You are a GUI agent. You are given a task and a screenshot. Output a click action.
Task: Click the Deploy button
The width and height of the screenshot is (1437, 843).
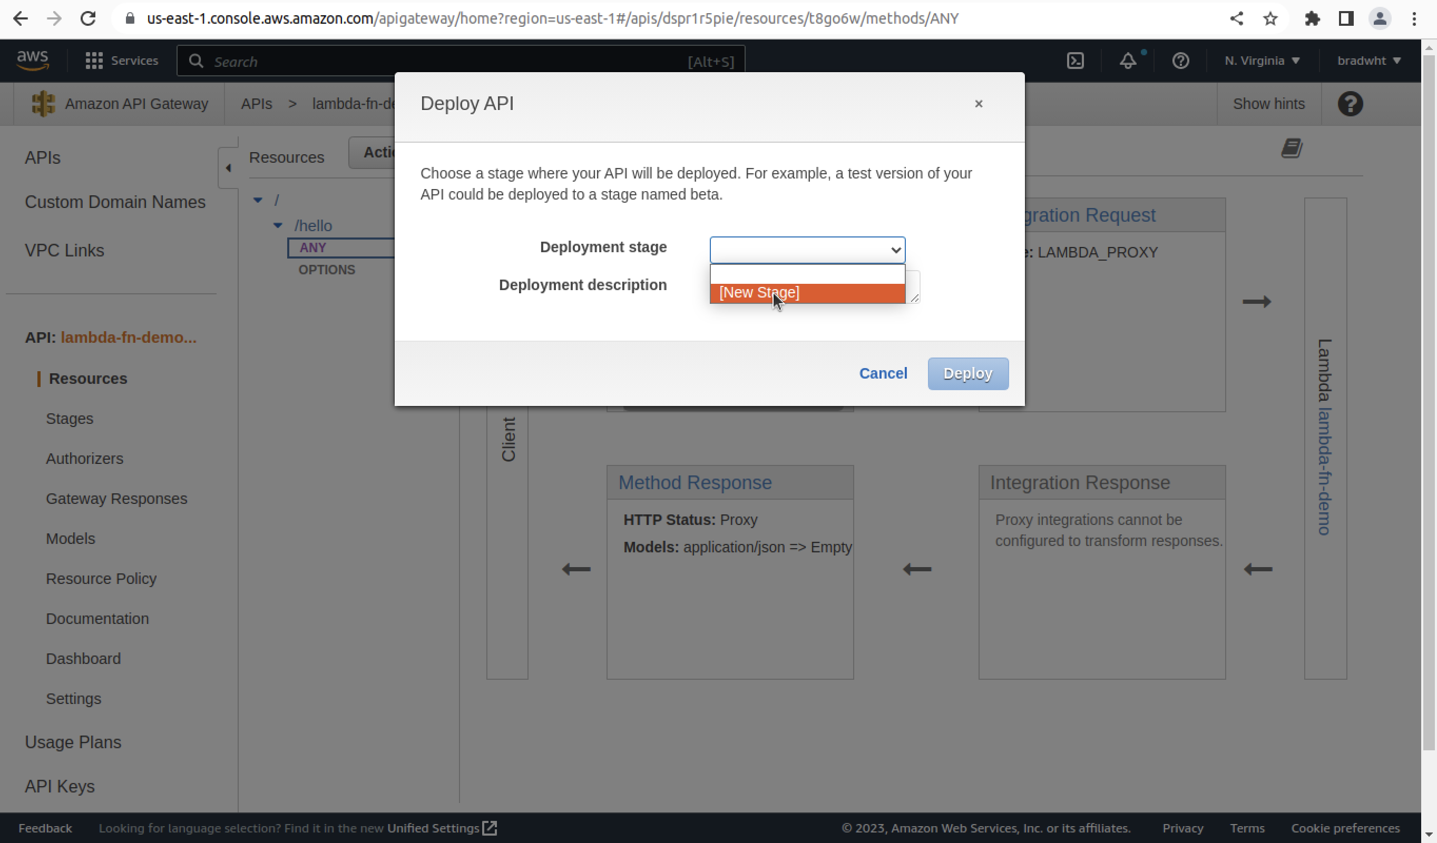pyautogui.click(x=967, y=374)
